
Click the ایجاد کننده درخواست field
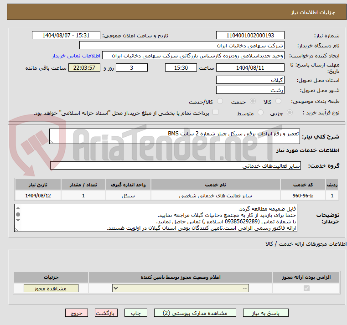point(193,56)
